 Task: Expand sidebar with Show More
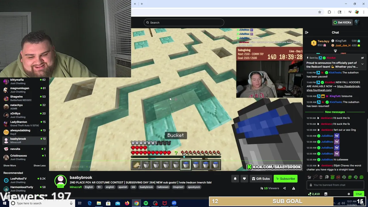tap(10, 166)
